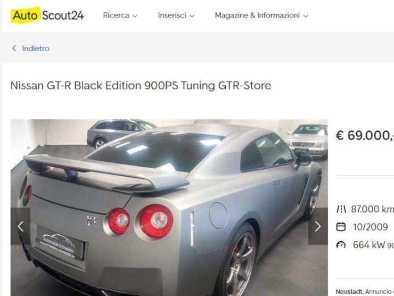This screenshot has height=296, width=394.
Task: Click the Neustadt location text
Action: pos(349,292)
